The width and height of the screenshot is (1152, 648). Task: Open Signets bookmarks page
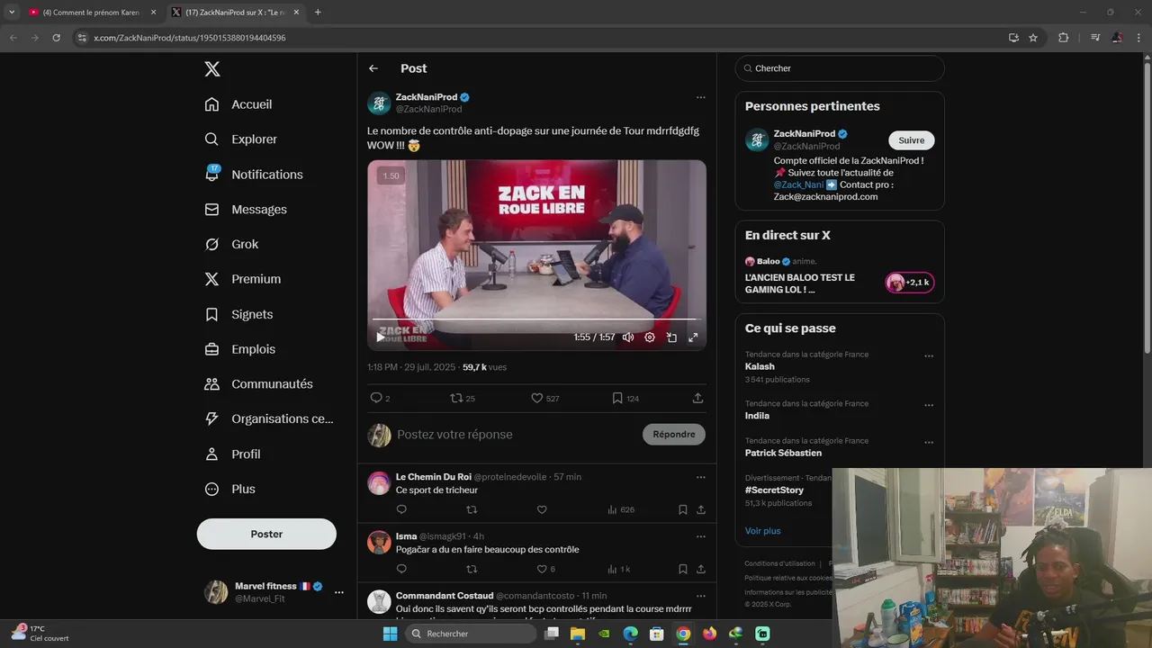coord(238,314)
